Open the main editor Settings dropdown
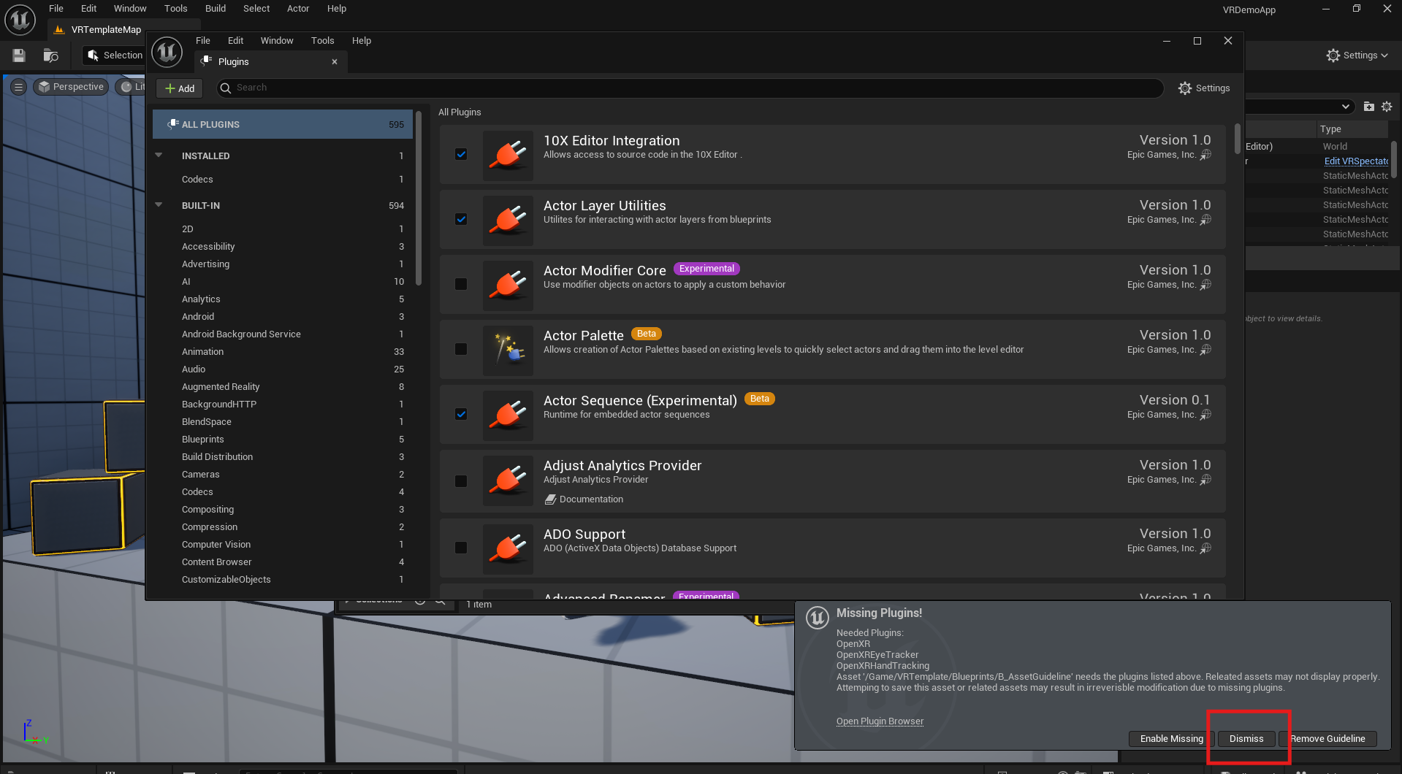 [x=1357, y=55]
